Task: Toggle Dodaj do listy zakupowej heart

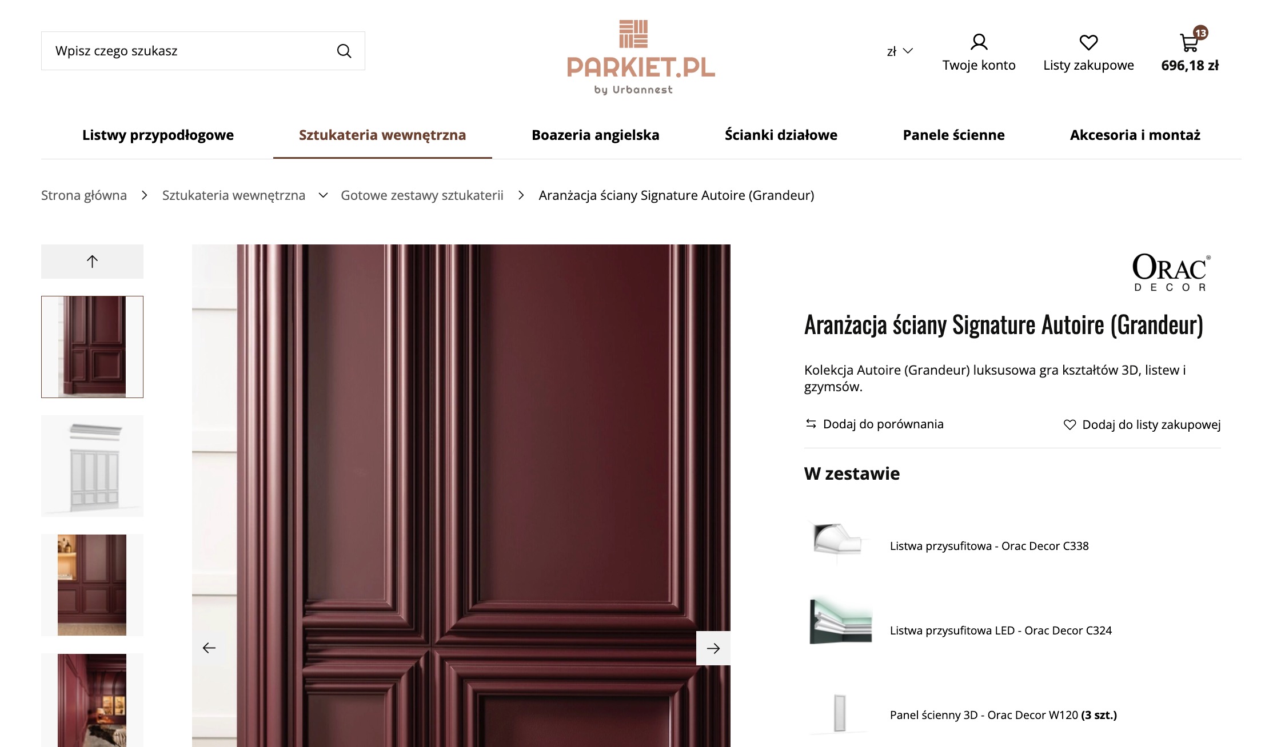Action: (x=1142, y=424)
